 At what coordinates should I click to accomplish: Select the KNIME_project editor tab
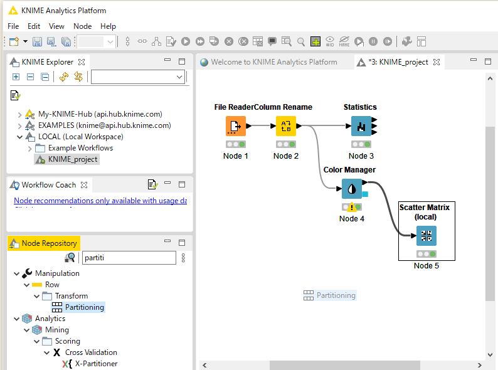398,62
